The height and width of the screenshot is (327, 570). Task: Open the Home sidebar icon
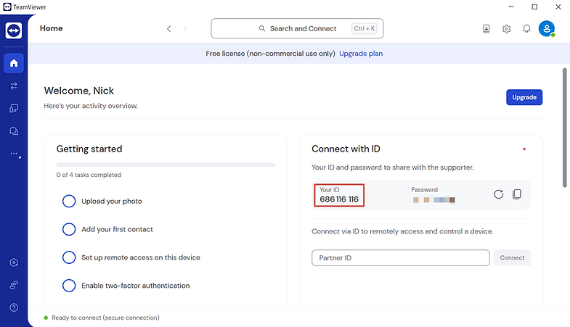pos(14,63)
